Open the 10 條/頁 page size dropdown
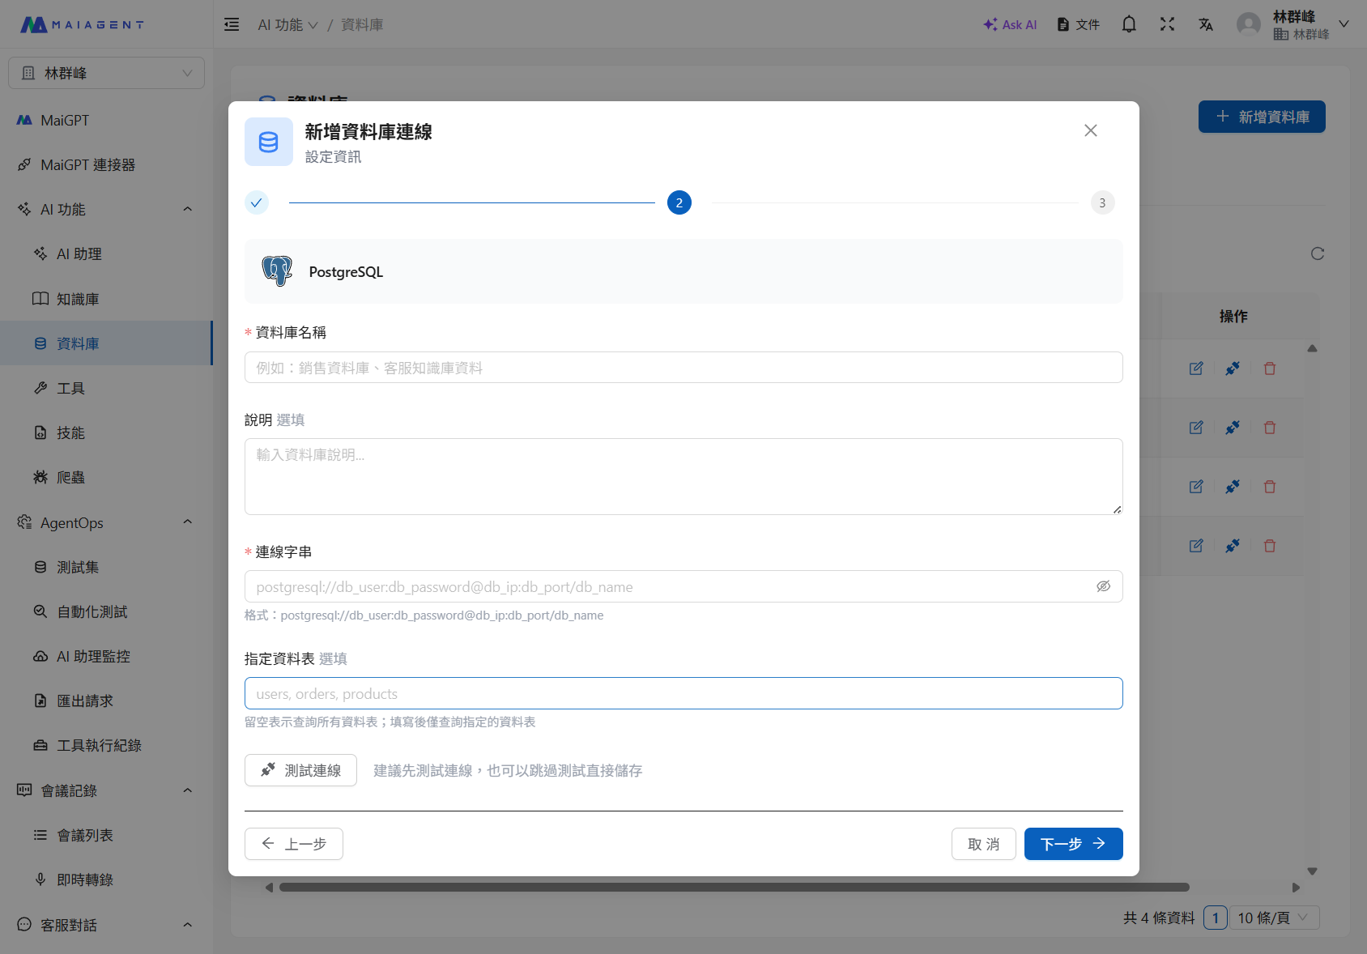This screenshot has height=954, width=1367. point(1274,918)
